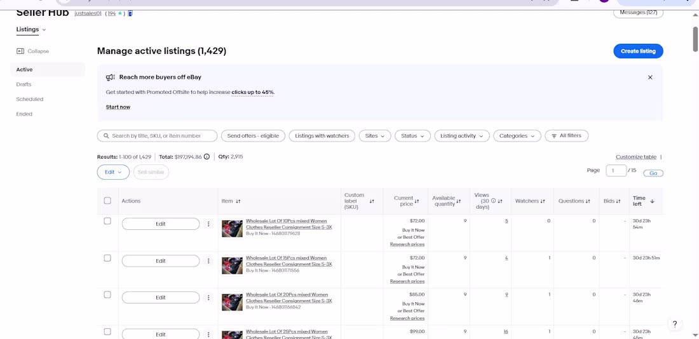Open the Status filter dropdown
Viewport: 699px width, 339px height.
412,136
